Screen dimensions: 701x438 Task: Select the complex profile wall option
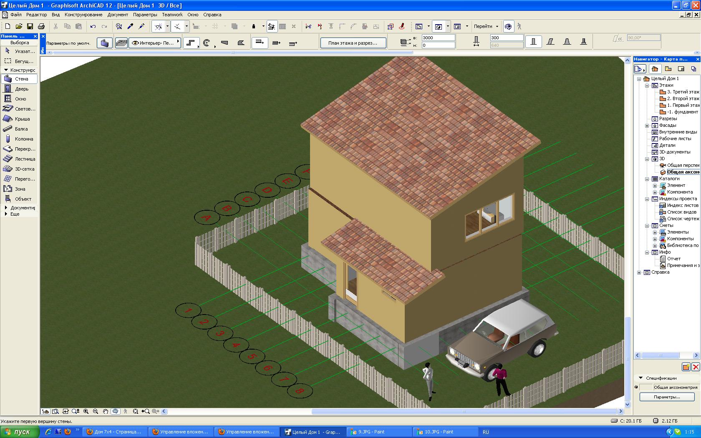pyautogui.click(x=584, y=42)
